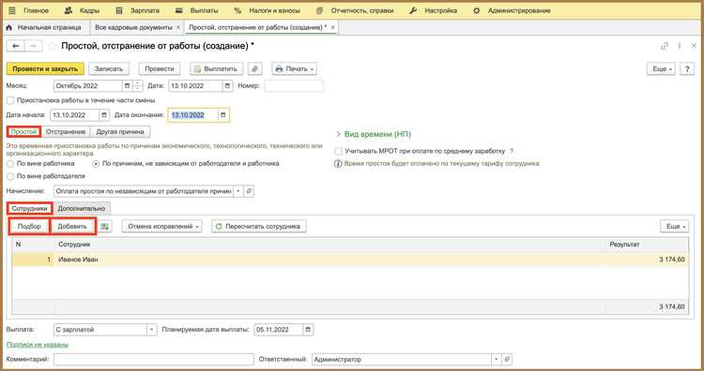Select the Простой reason tab
The image size is (704, 371).
[x=23, y=132]
